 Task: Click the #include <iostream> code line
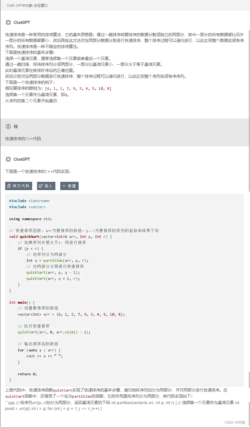pos(29,201)
